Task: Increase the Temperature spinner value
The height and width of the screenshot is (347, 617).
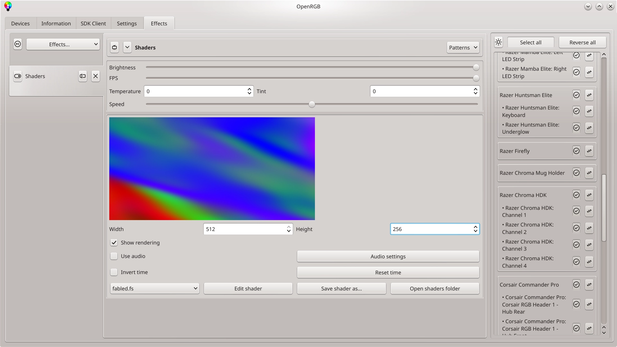Action: click(x=249, y=89)
